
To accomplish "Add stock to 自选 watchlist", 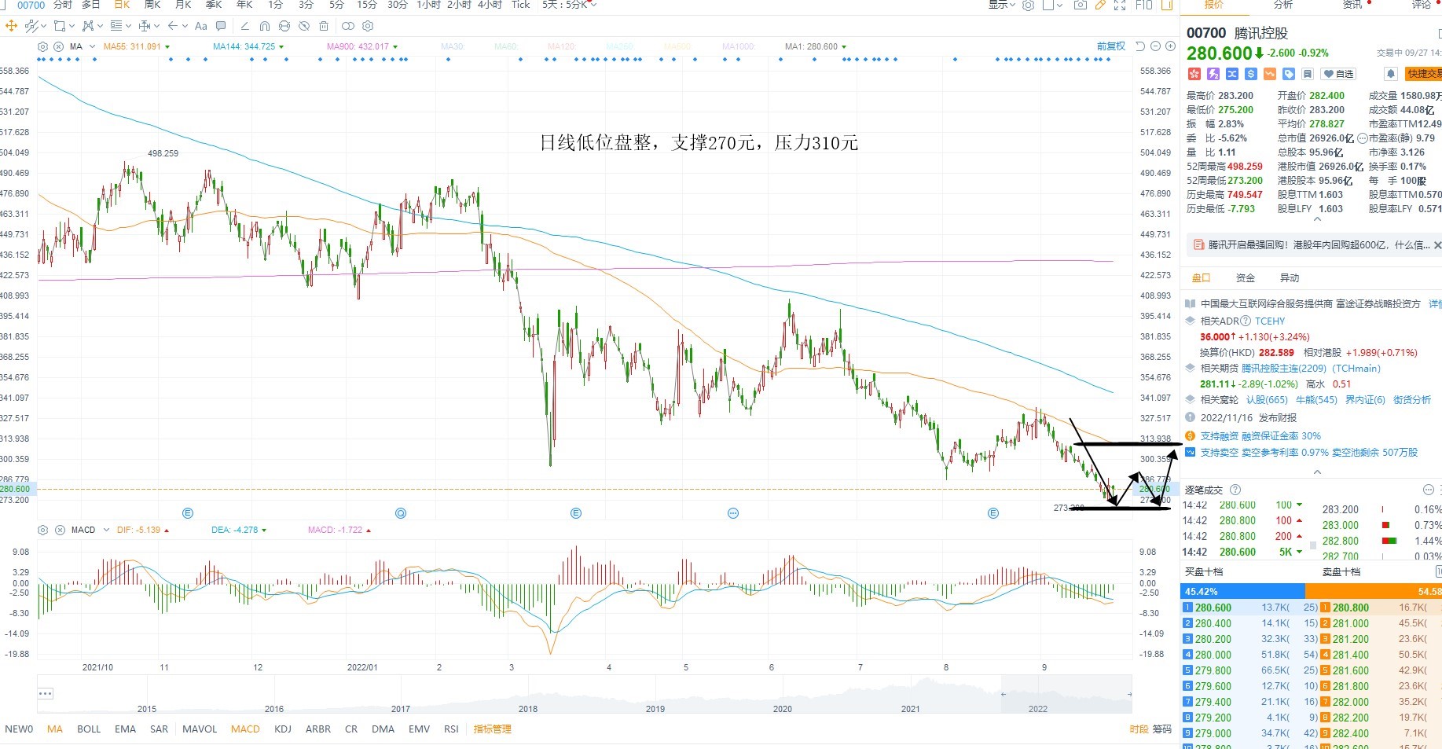I will (1339, 74).
